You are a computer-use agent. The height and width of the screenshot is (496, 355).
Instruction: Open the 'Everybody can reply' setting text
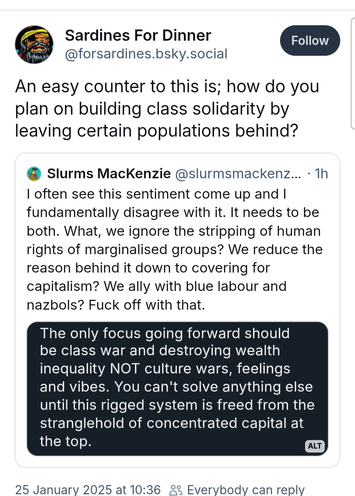coord(246,490)
